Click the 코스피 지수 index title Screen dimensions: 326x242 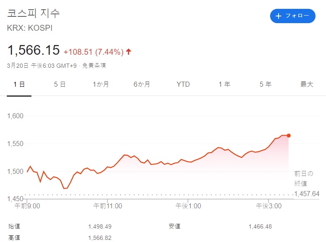pyautogui.click(x=34, y=13)
